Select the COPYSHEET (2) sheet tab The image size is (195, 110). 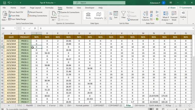point(115,105)
